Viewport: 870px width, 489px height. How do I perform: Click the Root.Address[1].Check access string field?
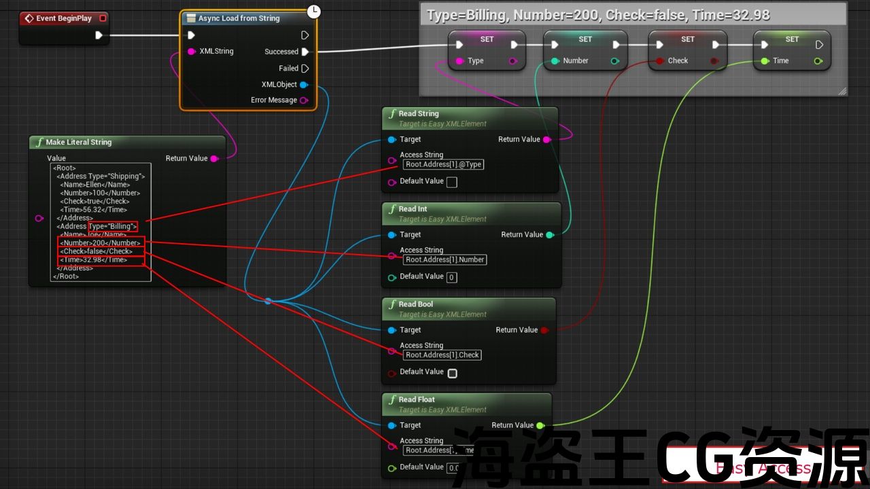click(x=442, y=355)
